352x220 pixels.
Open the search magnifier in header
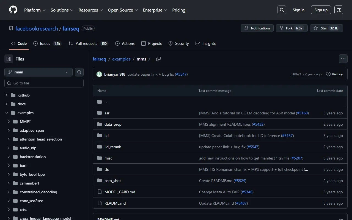coord(282,10)
